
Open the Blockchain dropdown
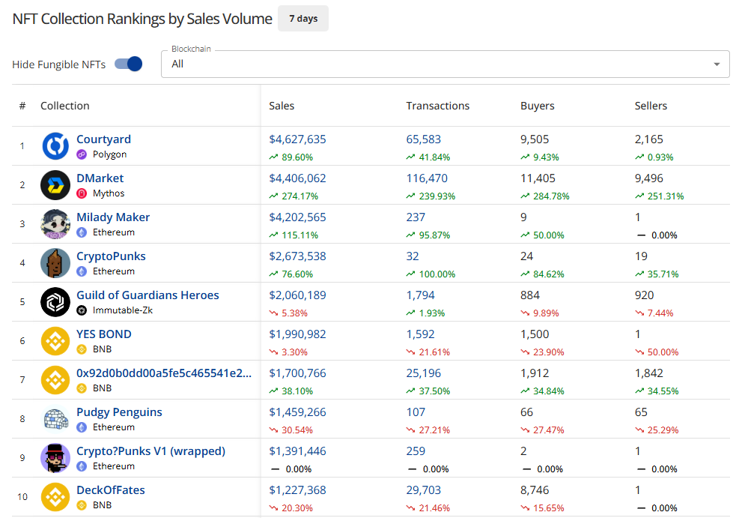click(445, 64)
